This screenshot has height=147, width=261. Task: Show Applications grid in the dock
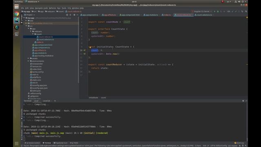pyautogui.click(x=16, y=143)
